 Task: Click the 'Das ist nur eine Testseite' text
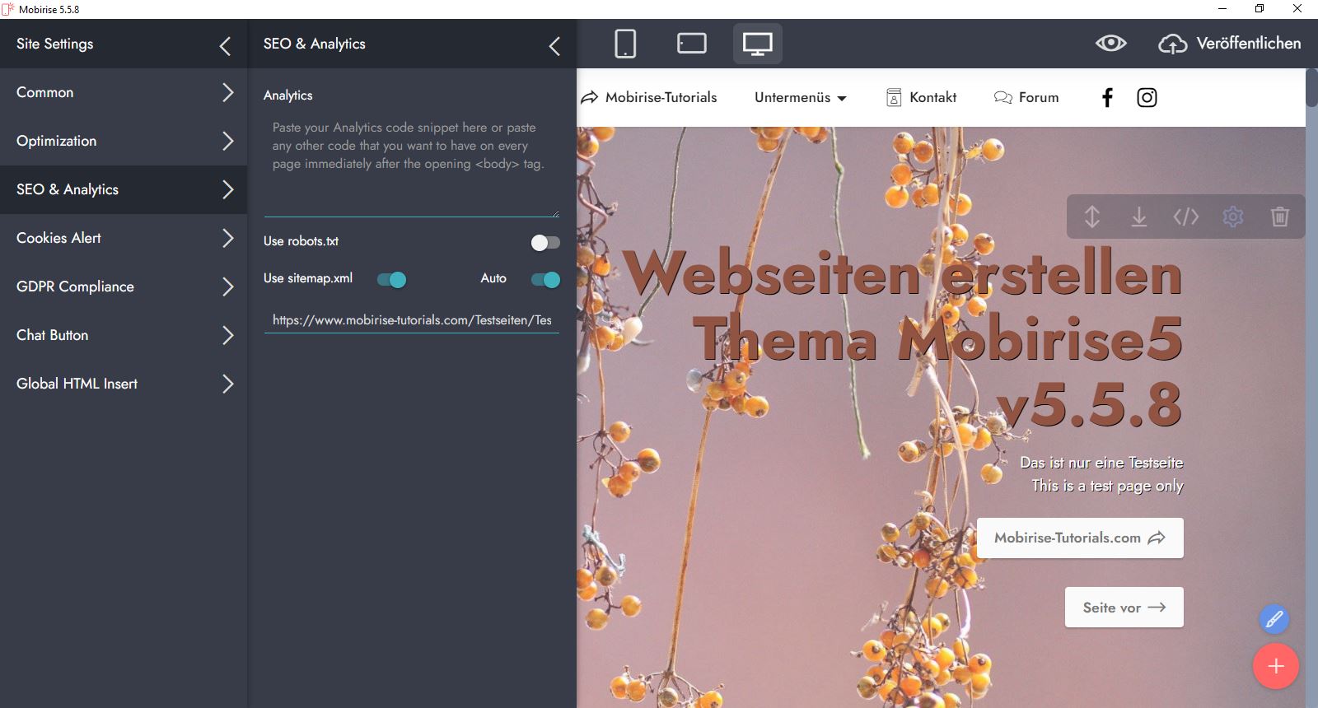tap(1101, 463)
